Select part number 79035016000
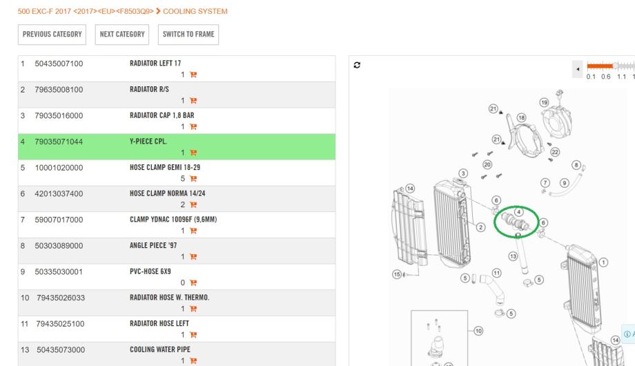 coord(59,115)
